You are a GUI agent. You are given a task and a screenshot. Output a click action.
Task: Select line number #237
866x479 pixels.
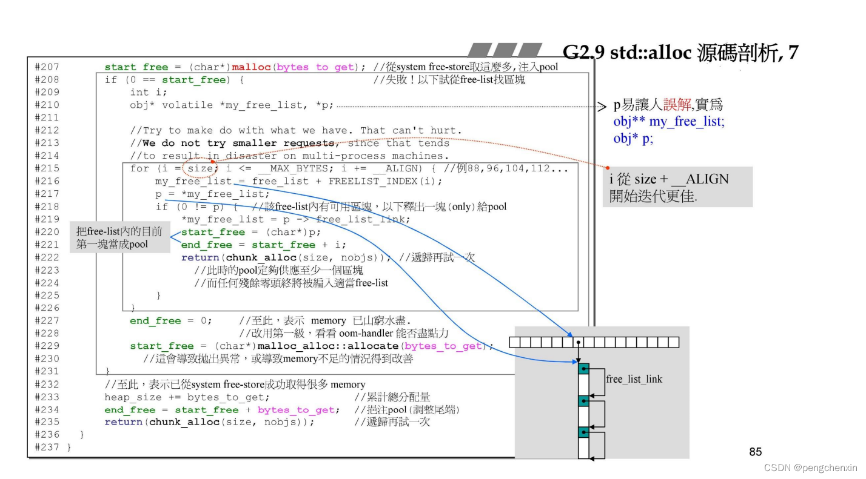pyautogui.click(x=47, y=447)
